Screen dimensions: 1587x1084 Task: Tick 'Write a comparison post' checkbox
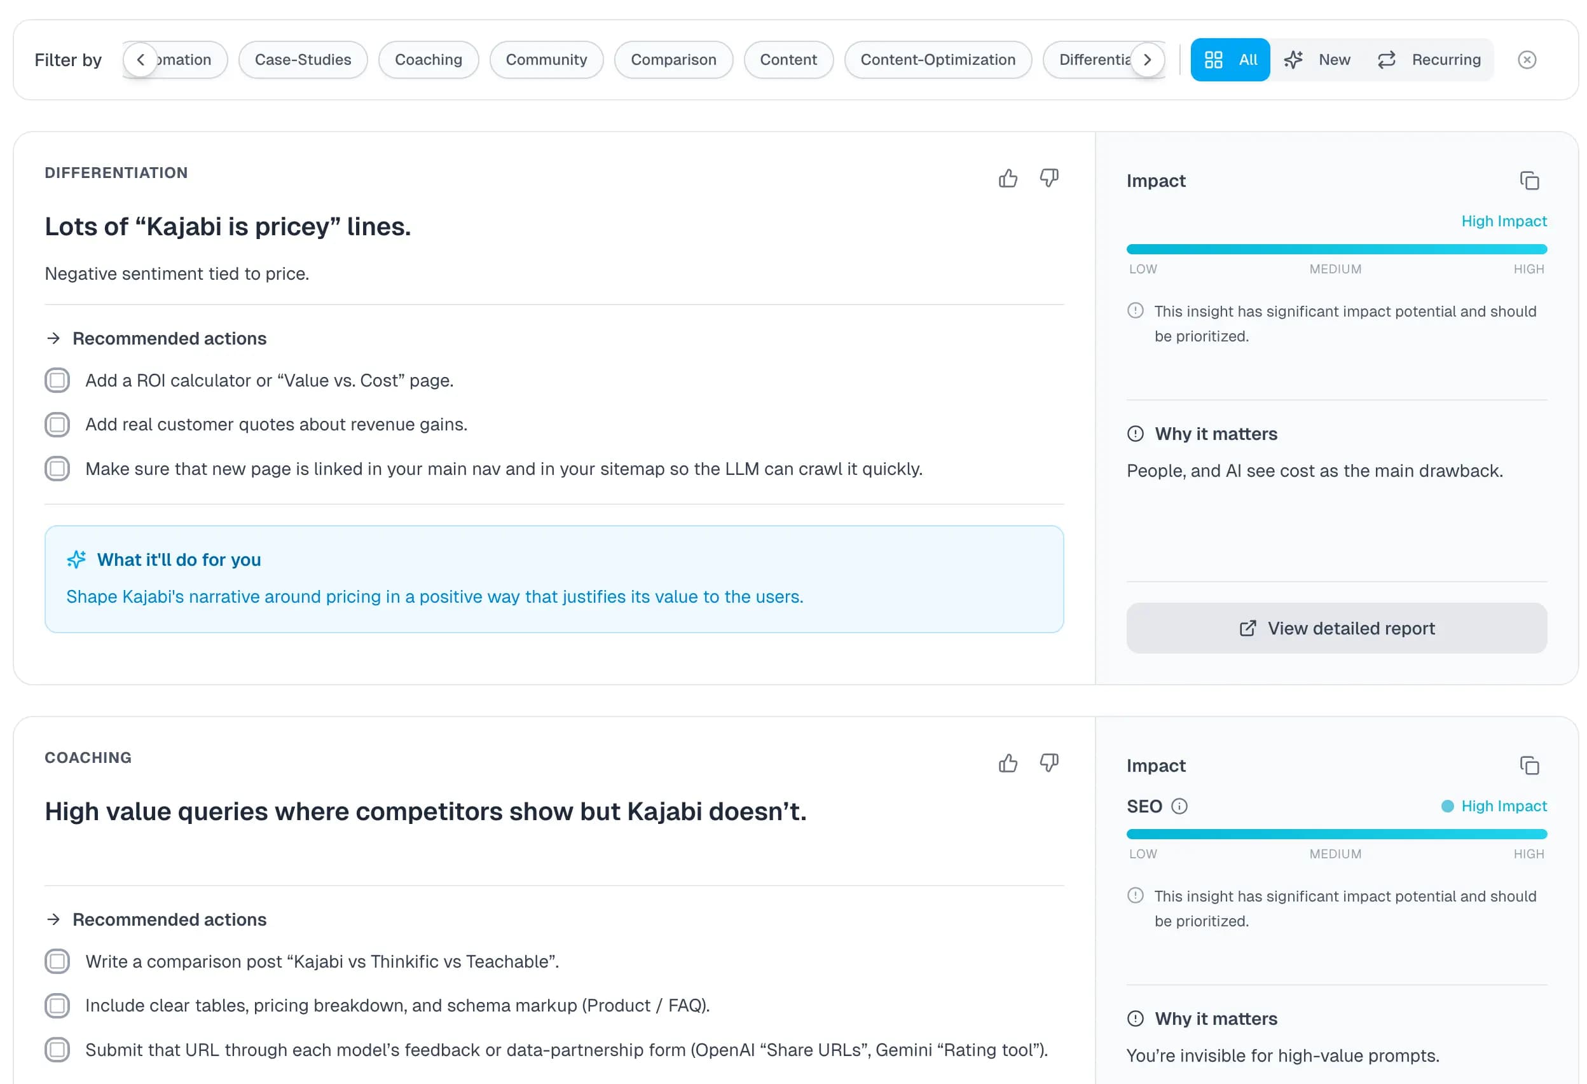[57, 961]
